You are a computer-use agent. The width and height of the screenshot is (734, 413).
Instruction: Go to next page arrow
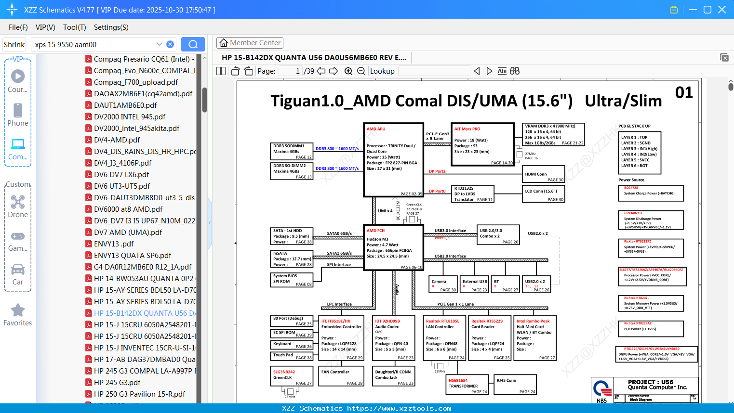coord(334,71)
